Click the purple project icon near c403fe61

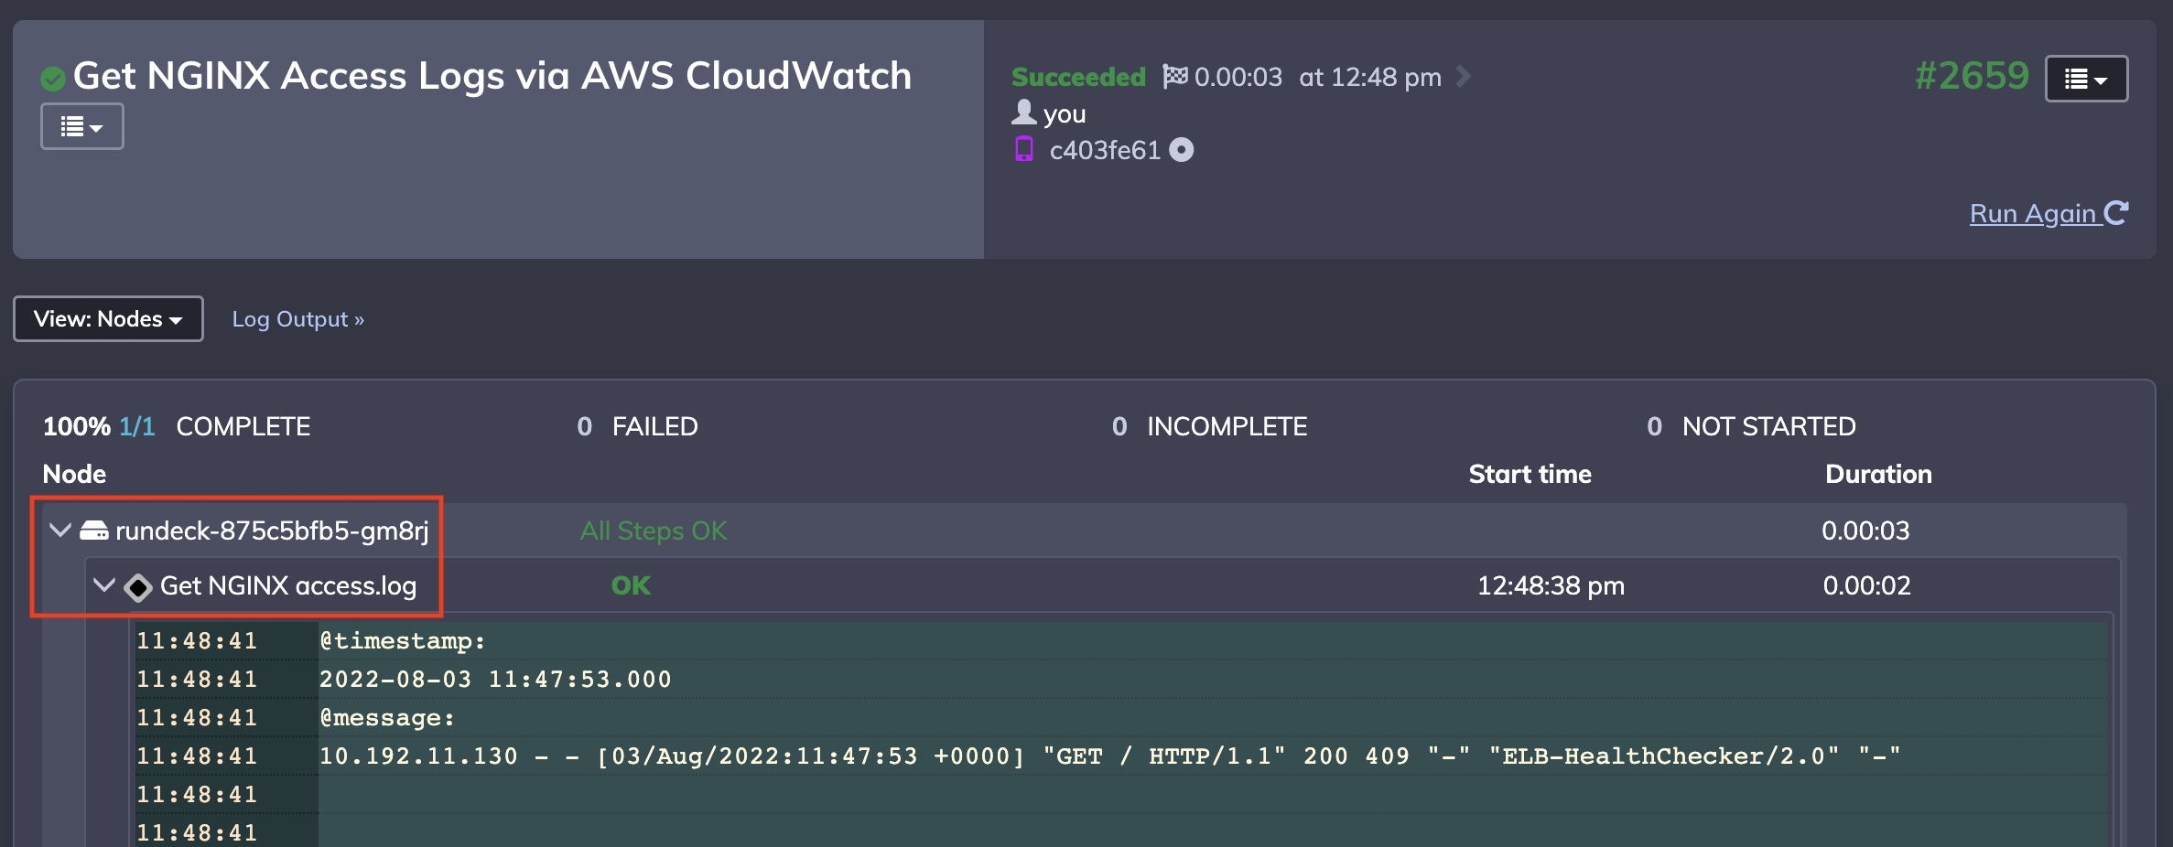pyautogui.click(x=1023, y=149)
